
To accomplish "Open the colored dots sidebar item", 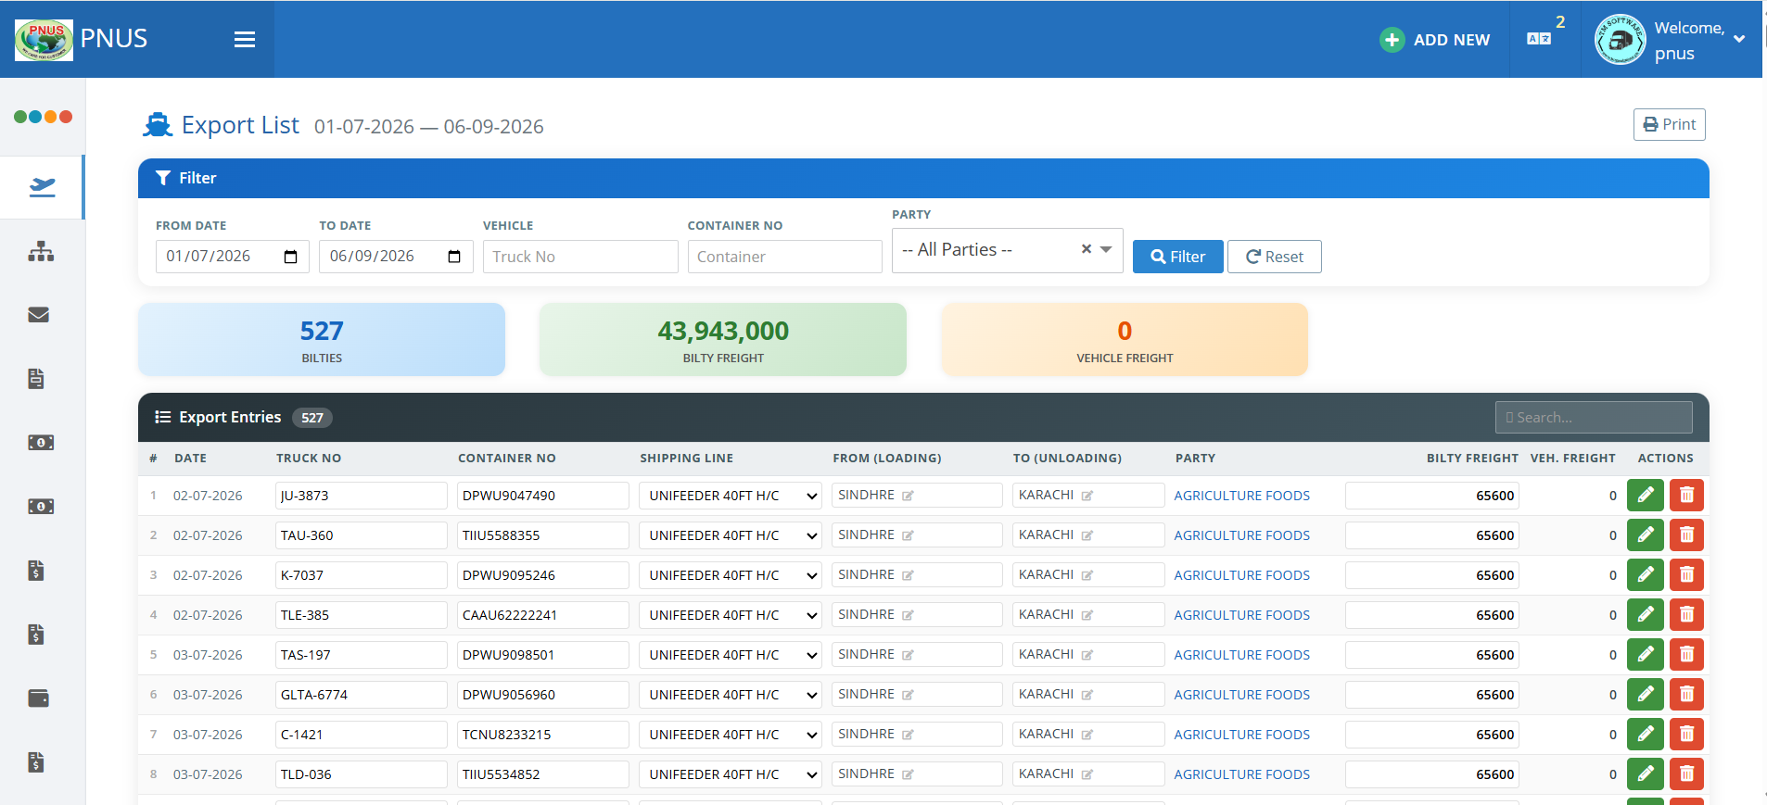I will (x=43, y=117).
